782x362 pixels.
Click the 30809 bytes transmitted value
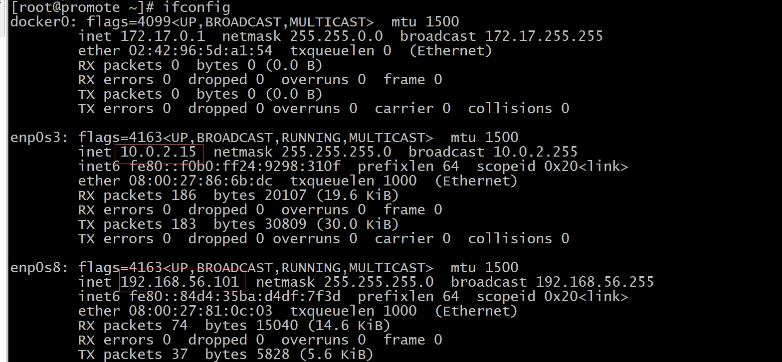tap(286, 224)
